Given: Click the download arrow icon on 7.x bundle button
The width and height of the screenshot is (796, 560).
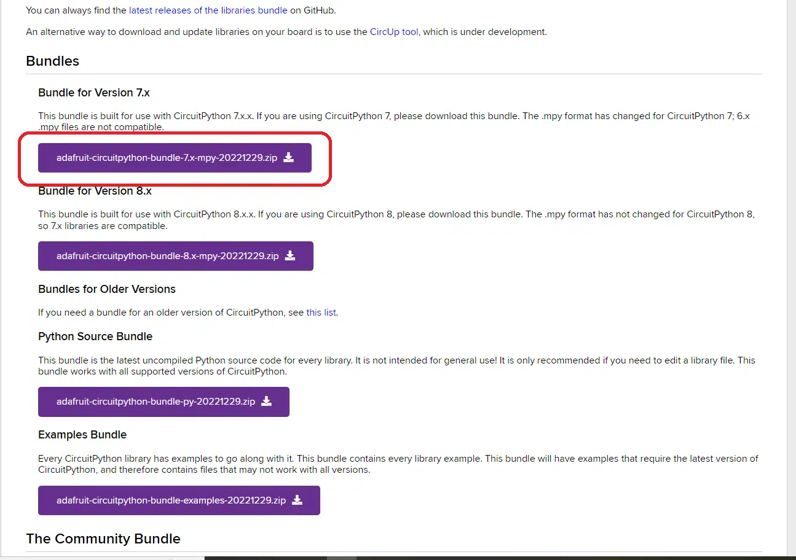Looking at the screenshot, I should pos(288,158).
